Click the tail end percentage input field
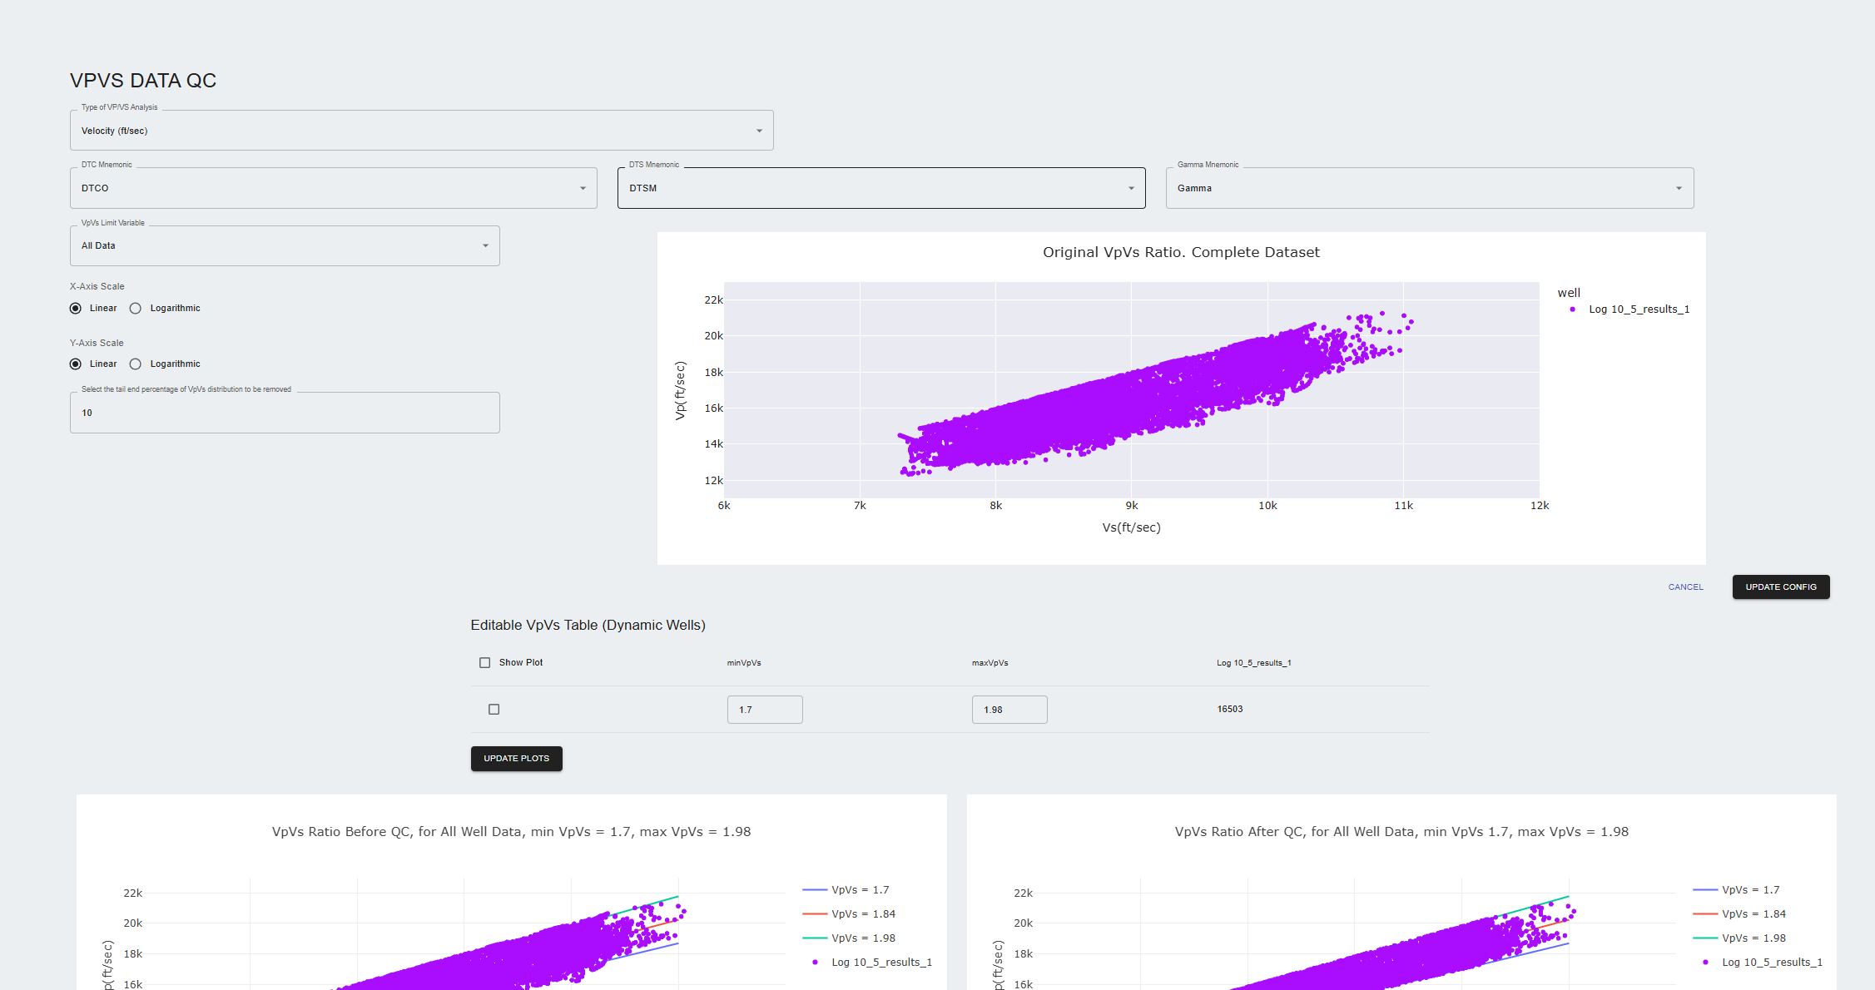The width and height of the screenshot is (1875, 990). click(x=285, y=413)
